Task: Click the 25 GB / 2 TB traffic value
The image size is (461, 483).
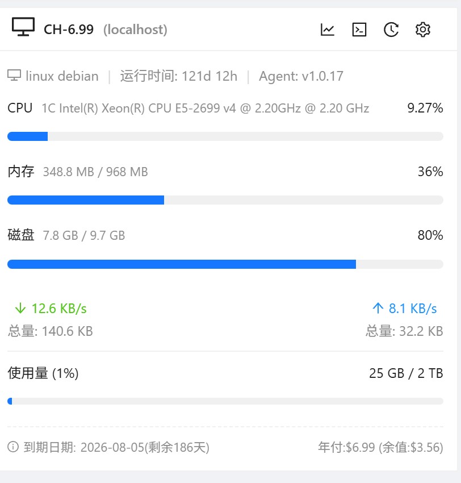Action: 406,373
